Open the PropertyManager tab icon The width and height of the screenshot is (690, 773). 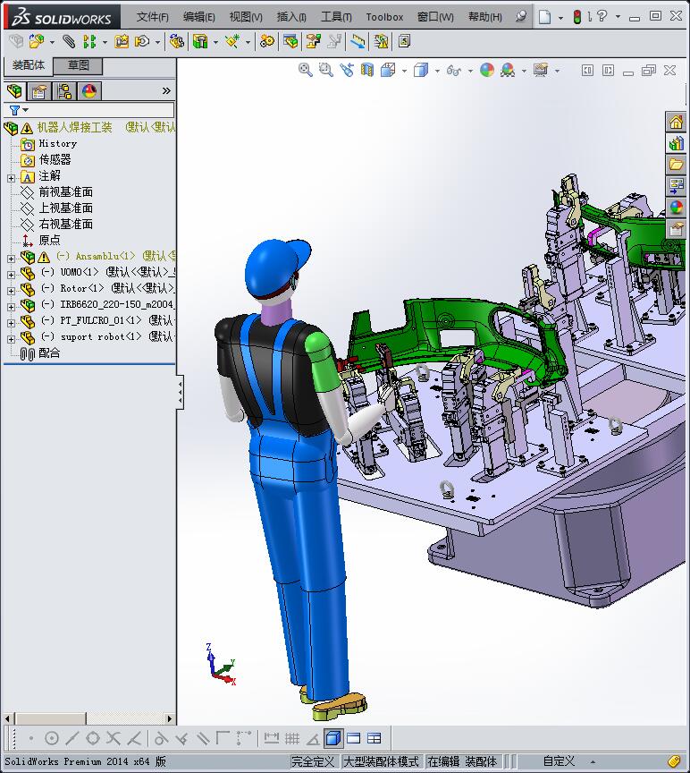coord(39,91)
